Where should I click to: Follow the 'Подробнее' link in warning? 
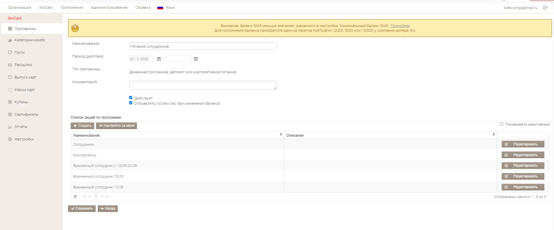pyautogui.click(x=400, y=26)
